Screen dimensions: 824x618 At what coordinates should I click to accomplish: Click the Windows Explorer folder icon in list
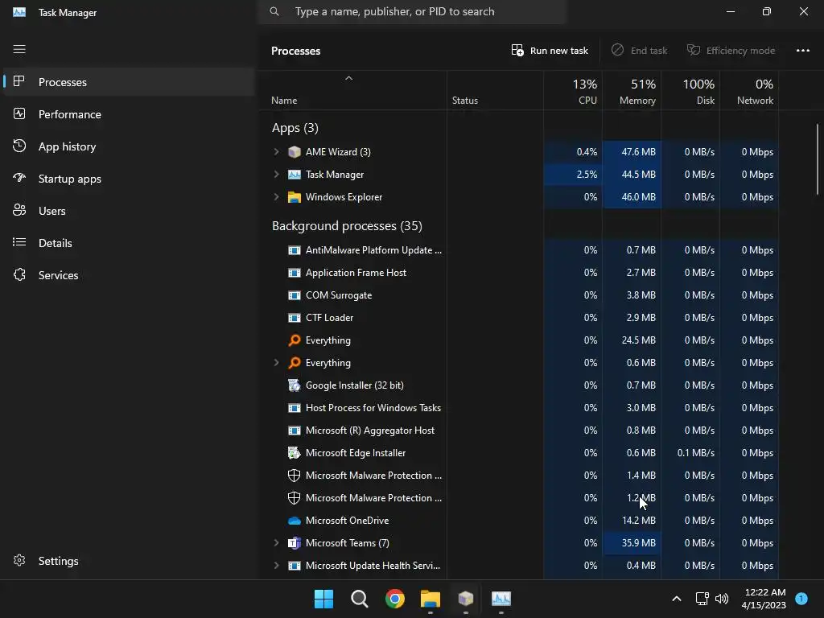coord(295,197)
